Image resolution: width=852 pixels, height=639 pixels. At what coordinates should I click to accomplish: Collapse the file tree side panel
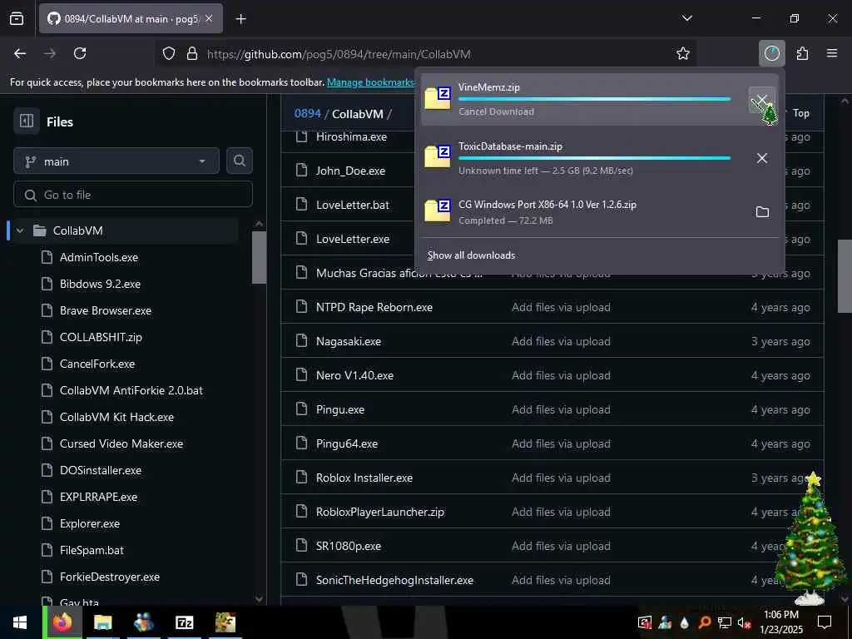(x=27, y=121)
